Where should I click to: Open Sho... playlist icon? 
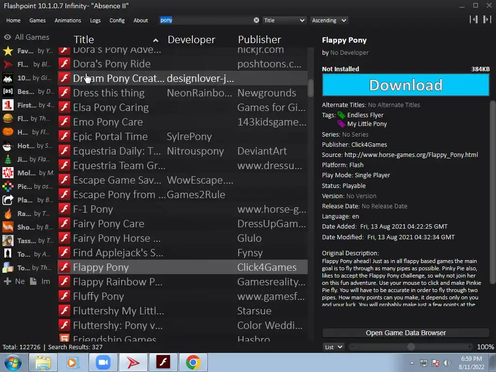coord(8,227)
